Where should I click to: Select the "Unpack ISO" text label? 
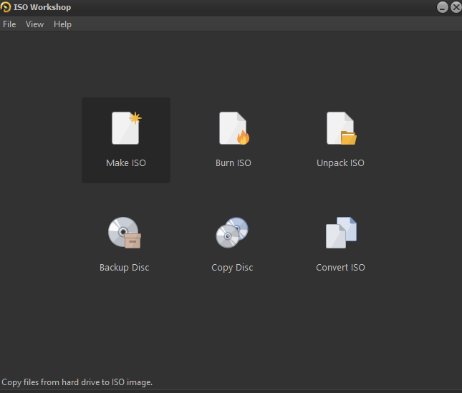pos(340,163)
